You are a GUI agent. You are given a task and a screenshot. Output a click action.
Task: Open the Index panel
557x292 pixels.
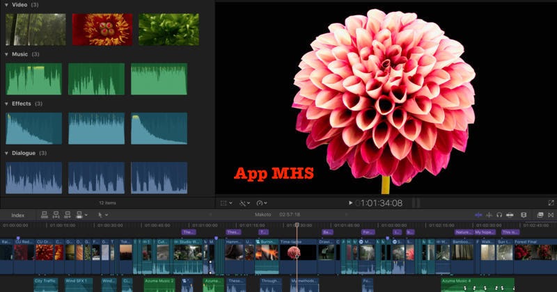pyautogui.click(x=18, y=216)
